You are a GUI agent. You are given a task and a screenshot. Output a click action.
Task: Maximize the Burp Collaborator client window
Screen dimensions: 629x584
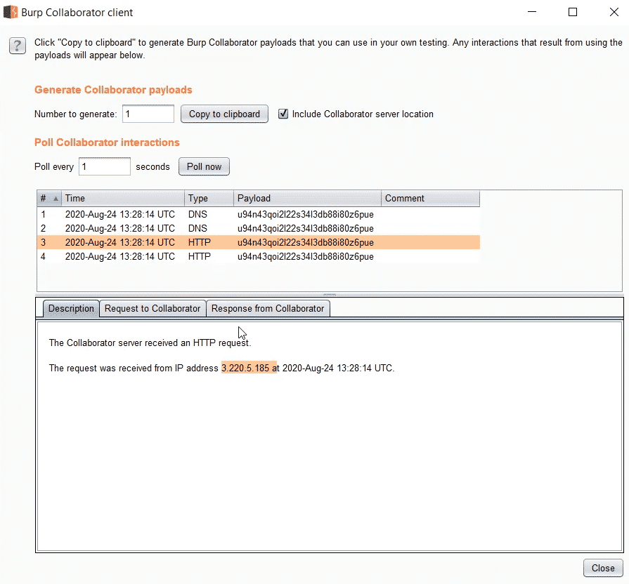pyautogui.click(x=573, y=12)
